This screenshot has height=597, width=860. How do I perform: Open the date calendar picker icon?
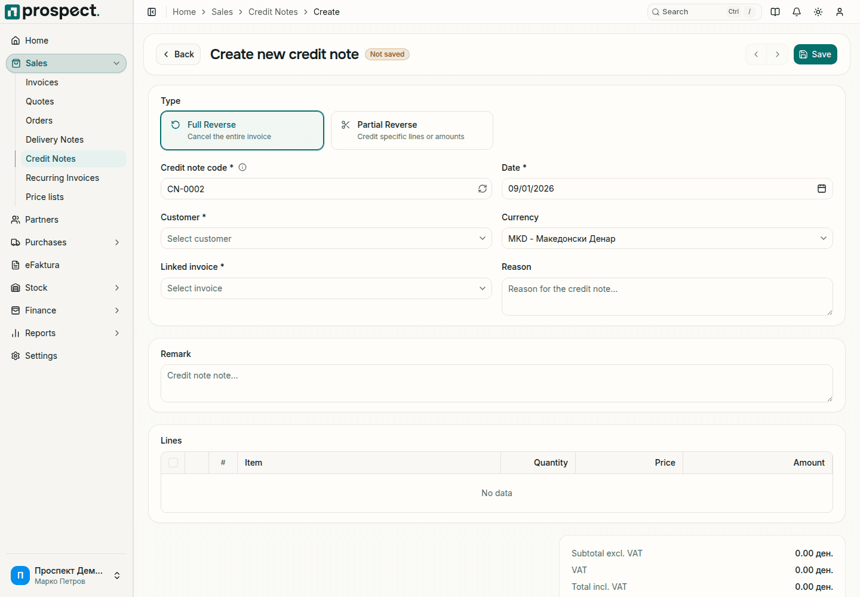822,189
